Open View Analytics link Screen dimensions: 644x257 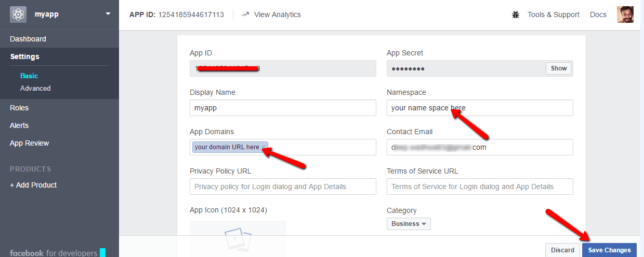pyautogui.click(x=277, y=15)
